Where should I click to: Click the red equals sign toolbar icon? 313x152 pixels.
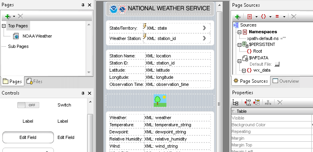pos(277,17)
